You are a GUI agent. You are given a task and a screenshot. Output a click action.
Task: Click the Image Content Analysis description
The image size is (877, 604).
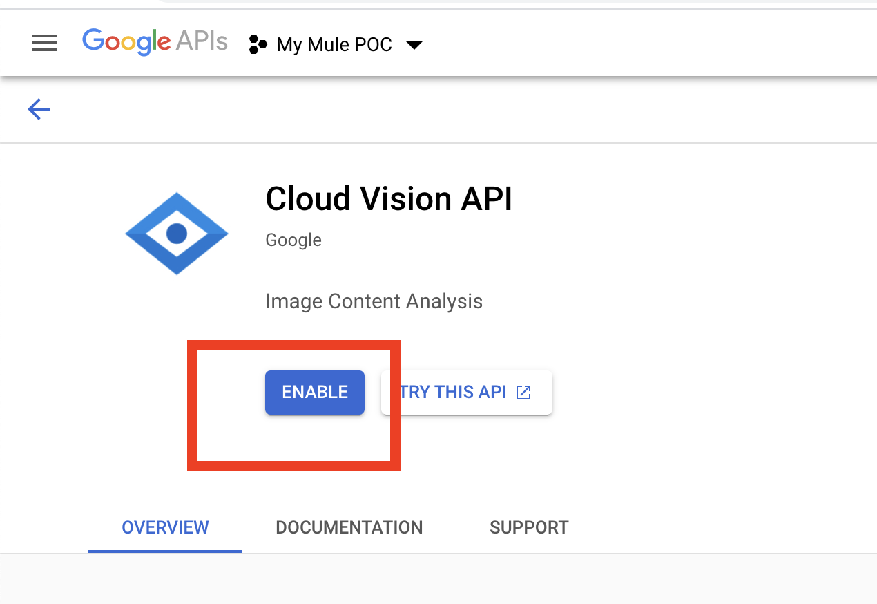[374, 301]
